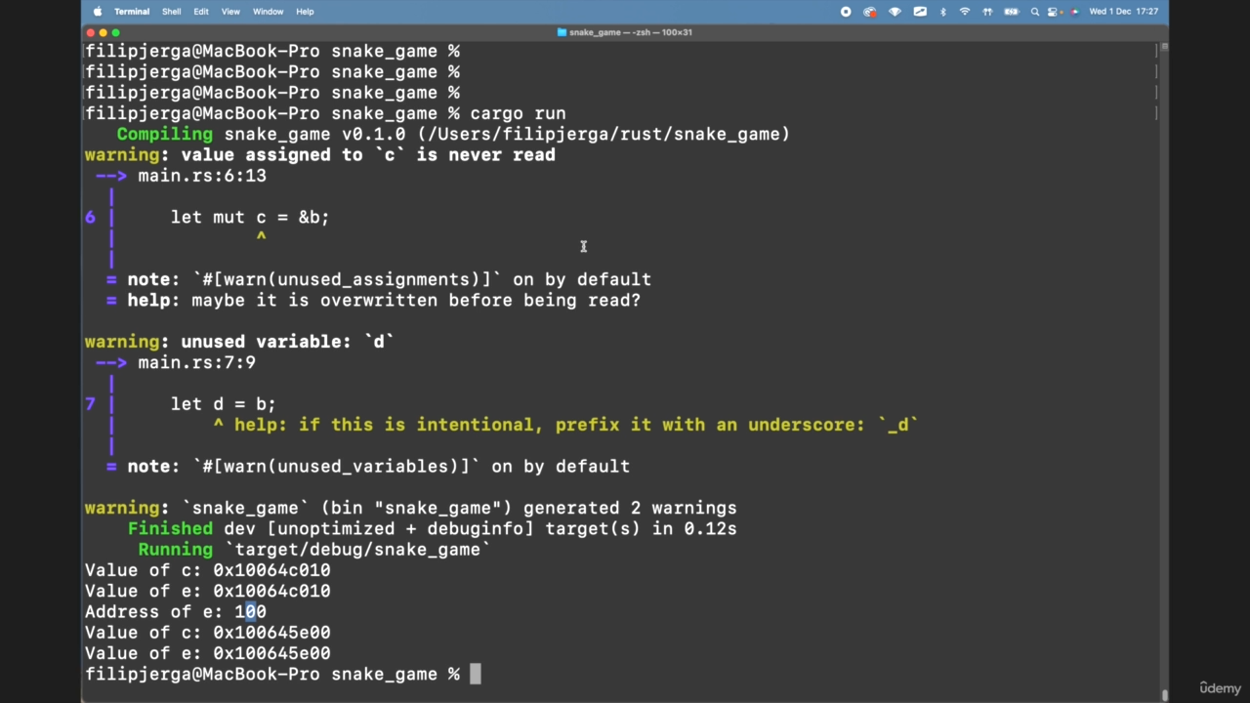The image size is (1250, 703).
Task: Click the screen recording stop icon
Action: [x=846, y=12]
